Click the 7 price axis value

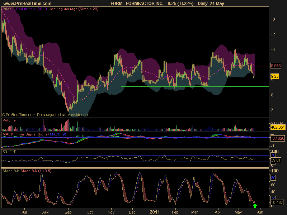(x=272, y=110)
